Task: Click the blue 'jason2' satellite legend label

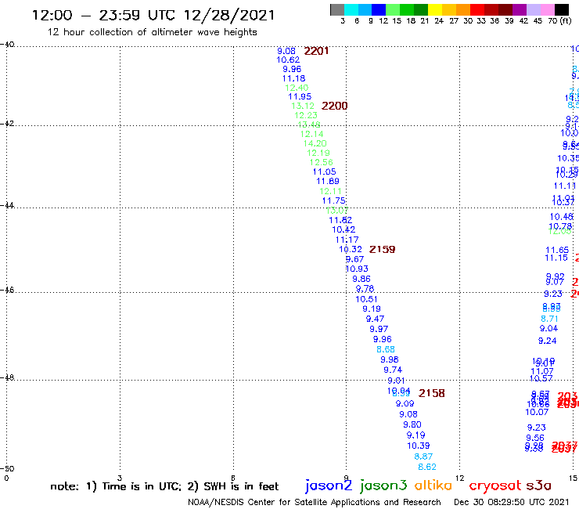Action: [329, 486]
